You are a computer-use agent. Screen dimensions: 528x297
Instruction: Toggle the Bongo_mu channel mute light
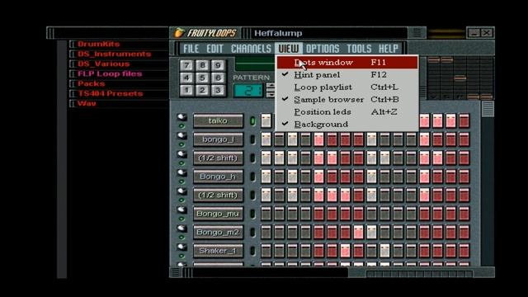click(181, 219)
